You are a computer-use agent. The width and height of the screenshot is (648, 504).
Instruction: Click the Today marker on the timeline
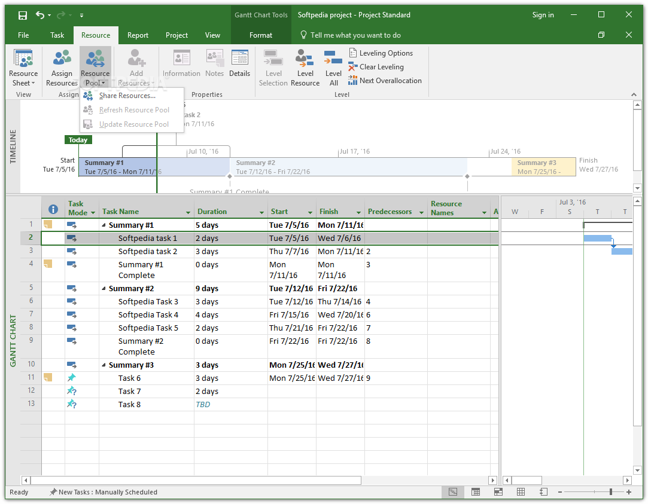point(78,140)
